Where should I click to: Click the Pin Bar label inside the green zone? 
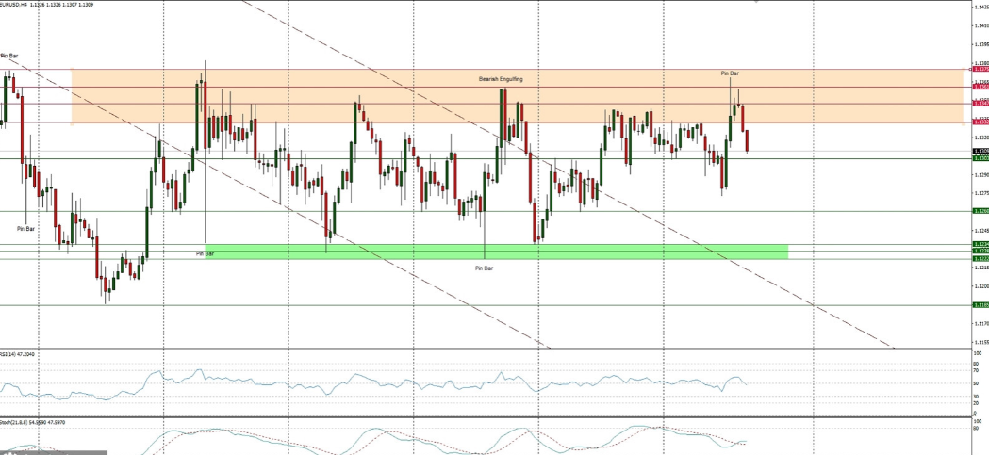point(205,253)
